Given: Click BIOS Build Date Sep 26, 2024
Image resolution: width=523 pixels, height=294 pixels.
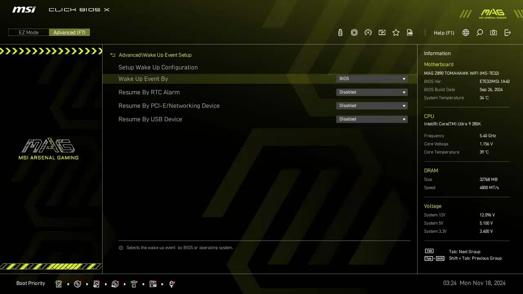Looking at the screenshot, I should tap(491, 90).
